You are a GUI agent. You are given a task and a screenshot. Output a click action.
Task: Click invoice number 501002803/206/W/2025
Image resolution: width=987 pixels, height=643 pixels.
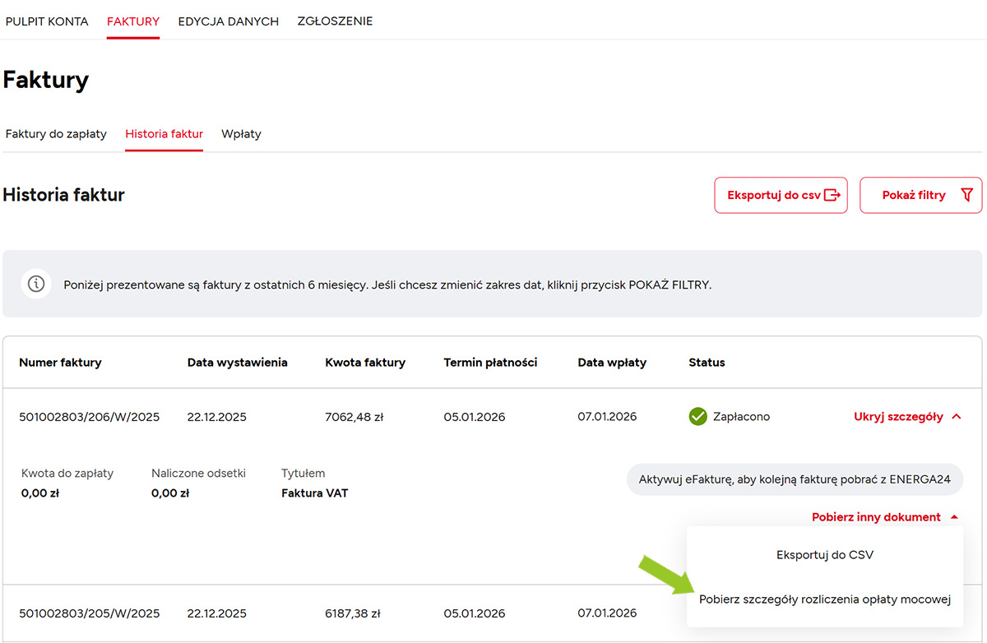89,417
